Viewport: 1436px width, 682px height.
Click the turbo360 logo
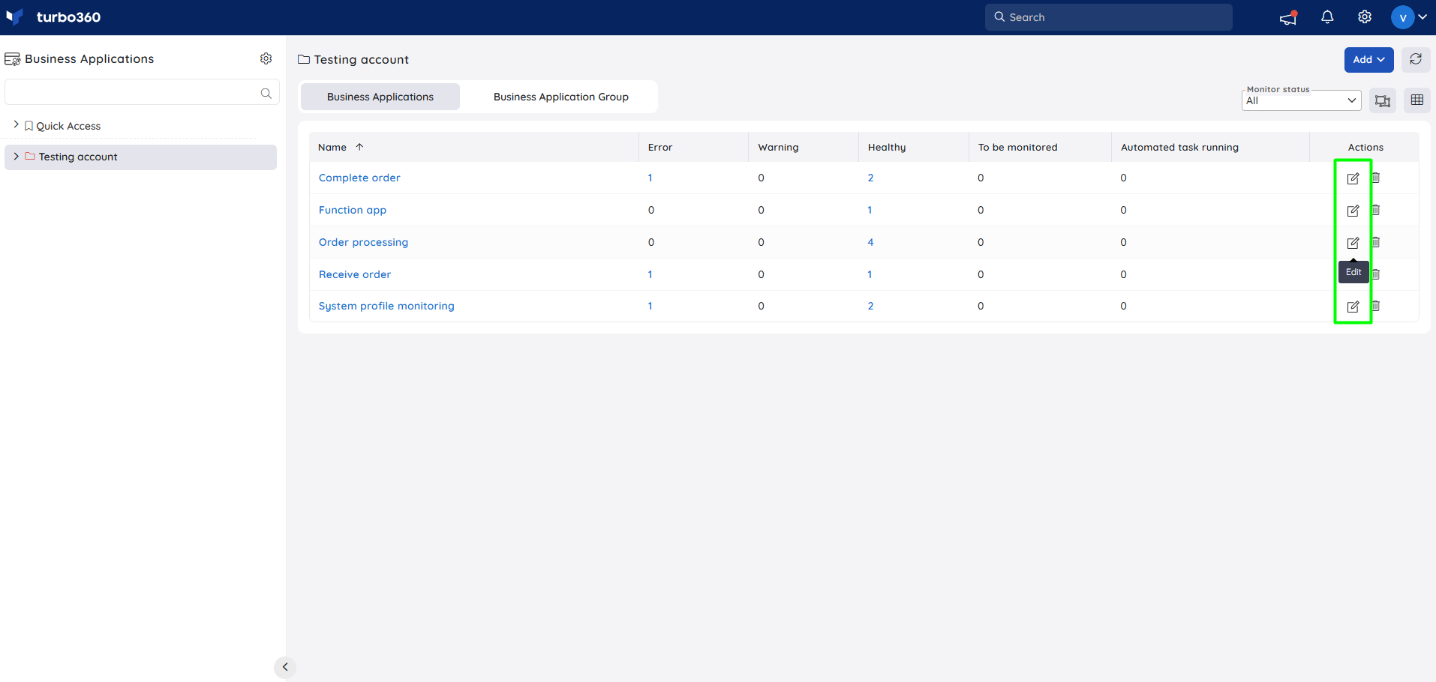click(x=53, y=16)
